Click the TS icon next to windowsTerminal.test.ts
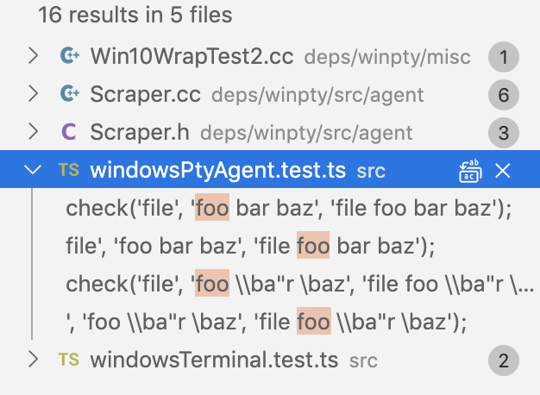Viewport: 540px width, 395px height. pos(69,360)
